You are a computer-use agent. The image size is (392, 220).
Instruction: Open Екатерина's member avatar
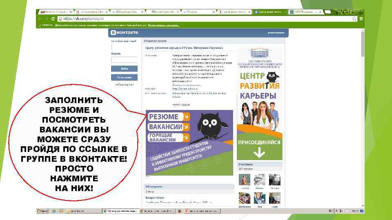[x=245, y=198]
